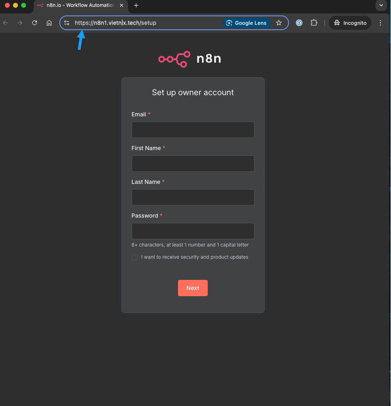Click the Next button

[193, 288]
